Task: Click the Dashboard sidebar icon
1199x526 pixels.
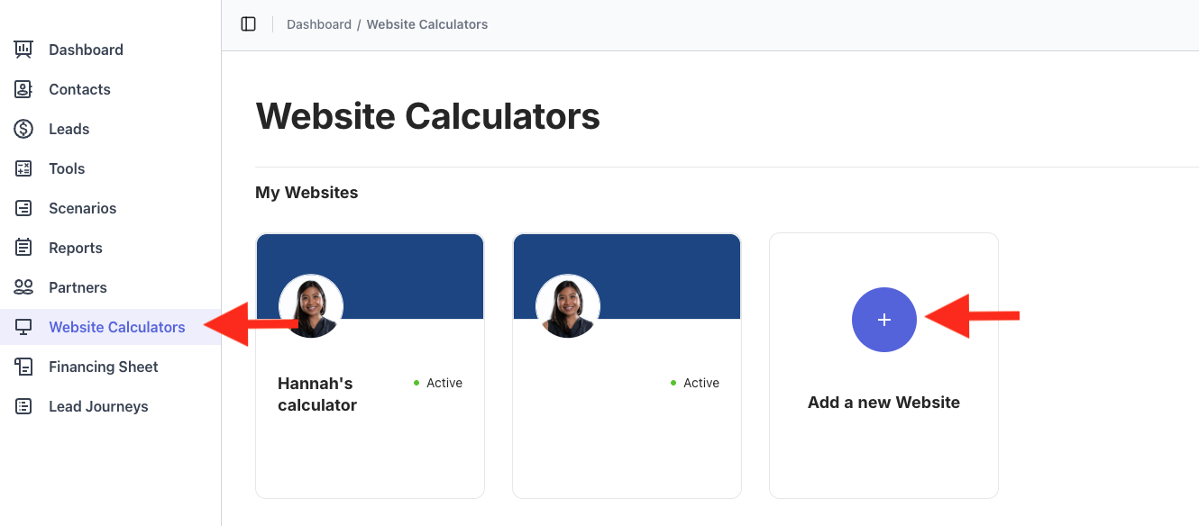Action: (23, 50)
